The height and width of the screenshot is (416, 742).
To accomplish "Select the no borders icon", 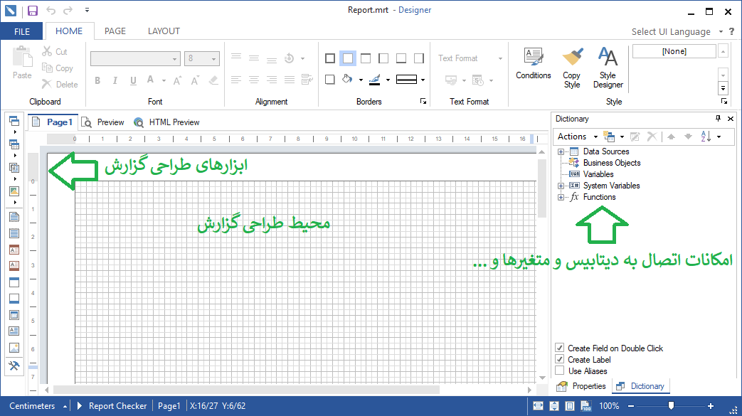I will tap(348, 58).
